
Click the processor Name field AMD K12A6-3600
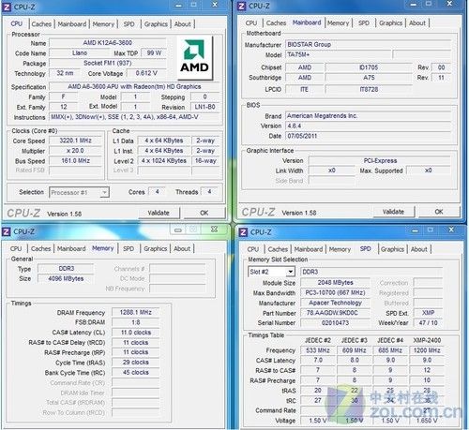pyautogui.click(x=107, y=43)
